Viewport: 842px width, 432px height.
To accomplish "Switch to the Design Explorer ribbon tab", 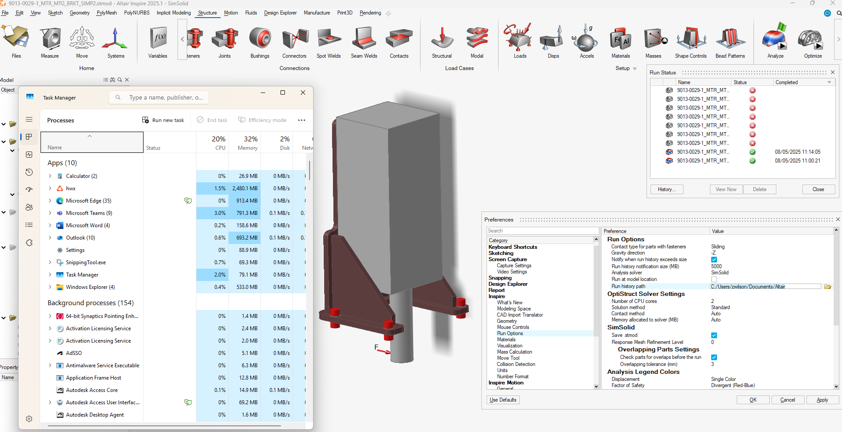I will pos(280,13).
